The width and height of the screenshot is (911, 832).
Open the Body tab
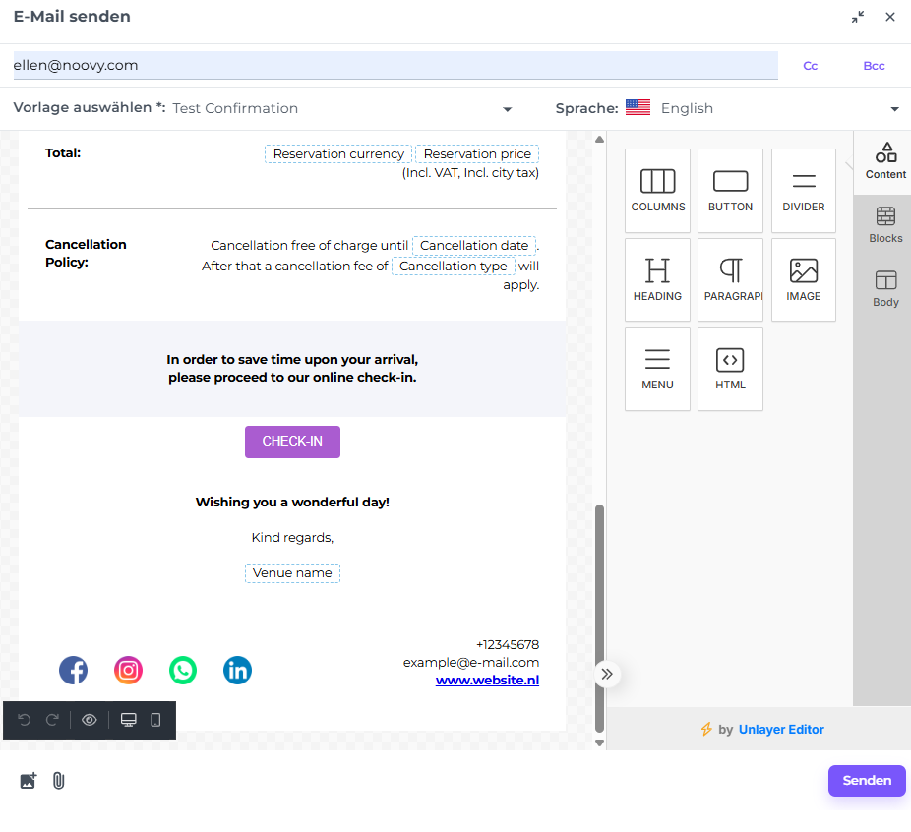click(885, 289)
